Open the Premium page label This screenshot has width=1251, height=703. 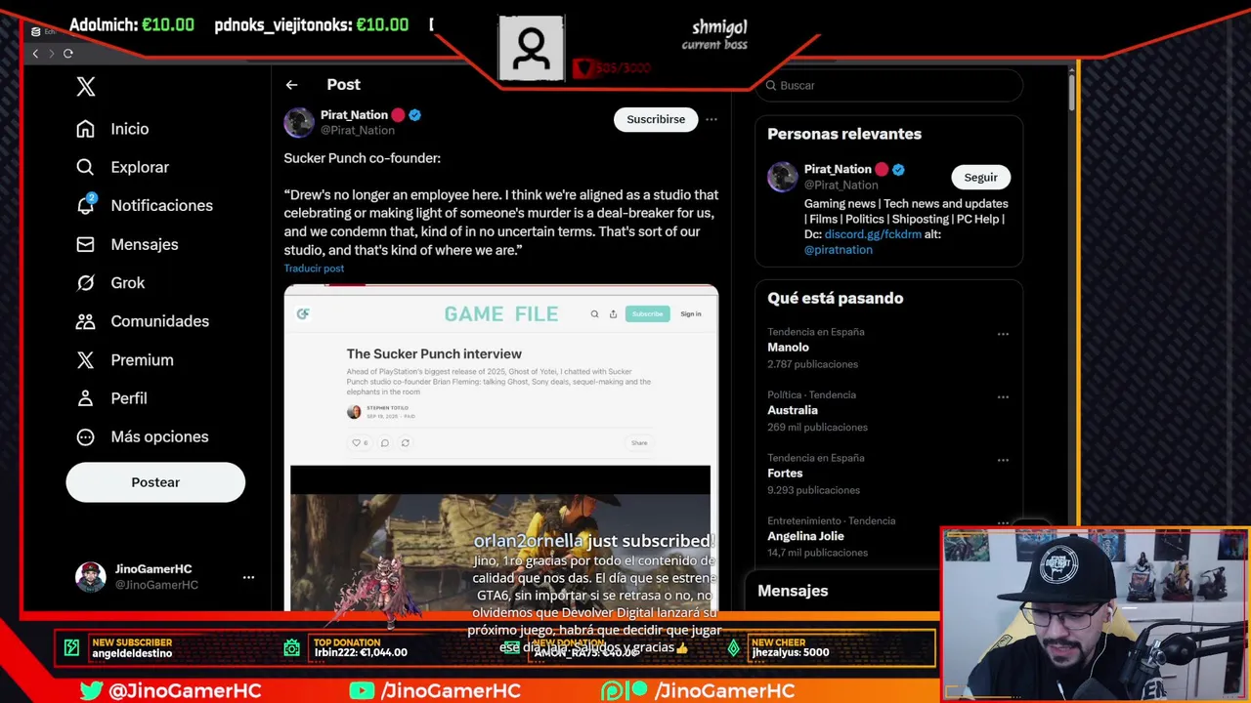pos(142,359)
